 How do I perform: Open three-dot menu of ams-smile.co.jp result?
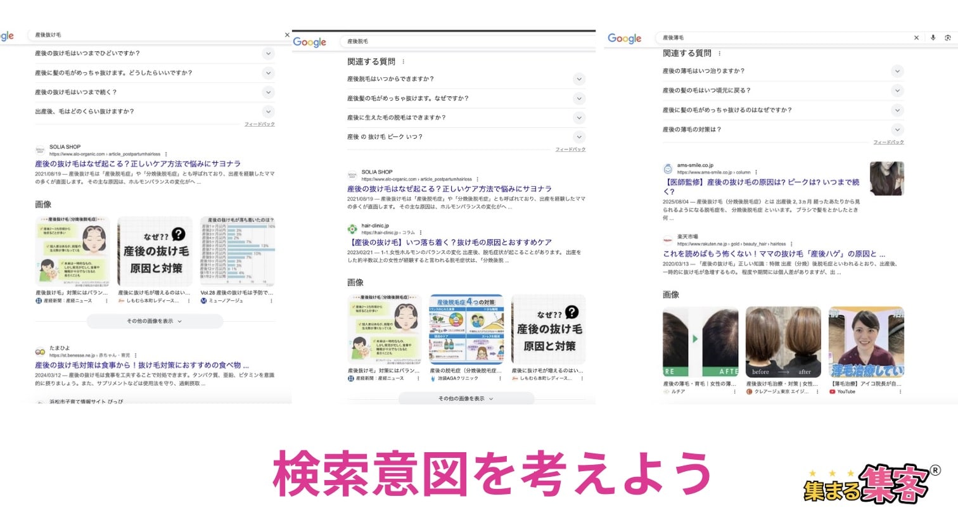tap(756, 172)
